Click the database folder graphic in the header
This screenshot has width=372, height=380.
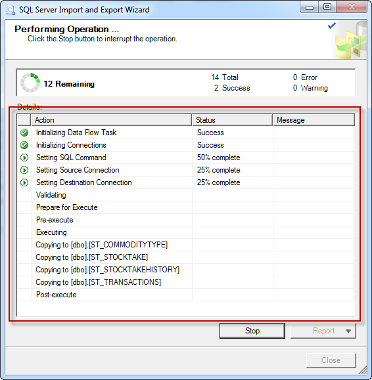coord(351,40)
